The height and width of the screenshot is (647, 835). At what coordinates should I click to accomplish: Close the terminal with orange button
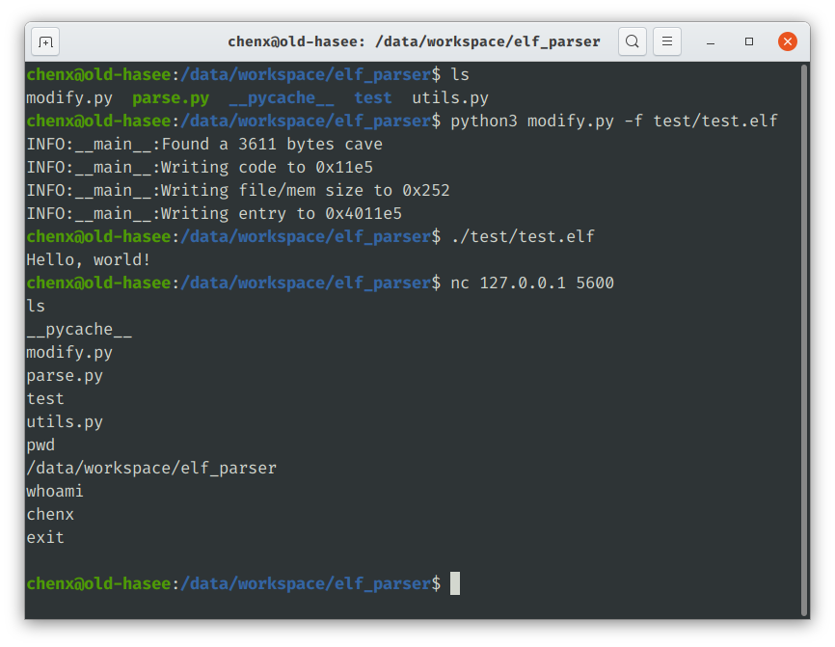787,41
